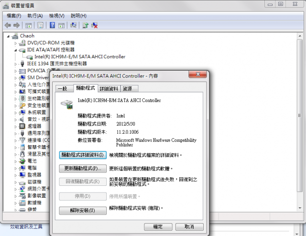Switch to the 詳細資料 tab
Image resolution: width=306 pixels, height=236 pixels.
(109, 89)
